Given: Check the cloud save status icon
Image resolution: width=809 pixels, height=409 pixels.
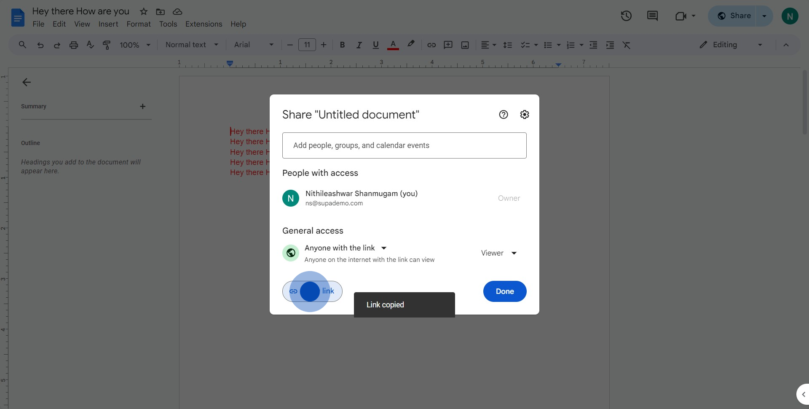Looking at the screenshot, I should pos(177,11).
